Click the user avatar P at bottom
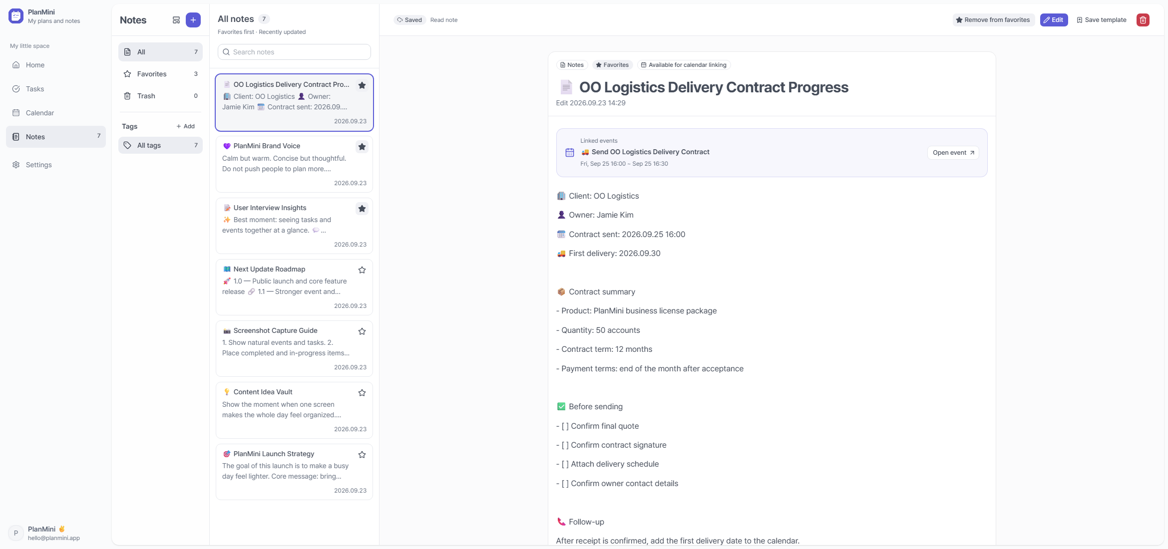The height and width of the screenshot is (549, 1168). pyautogui.click(x=16, y=533)
